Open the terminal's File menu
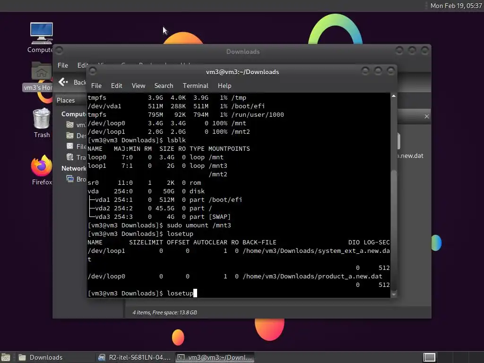The height and width of the screenshot is (363, 484). click(x=96, y=86)
